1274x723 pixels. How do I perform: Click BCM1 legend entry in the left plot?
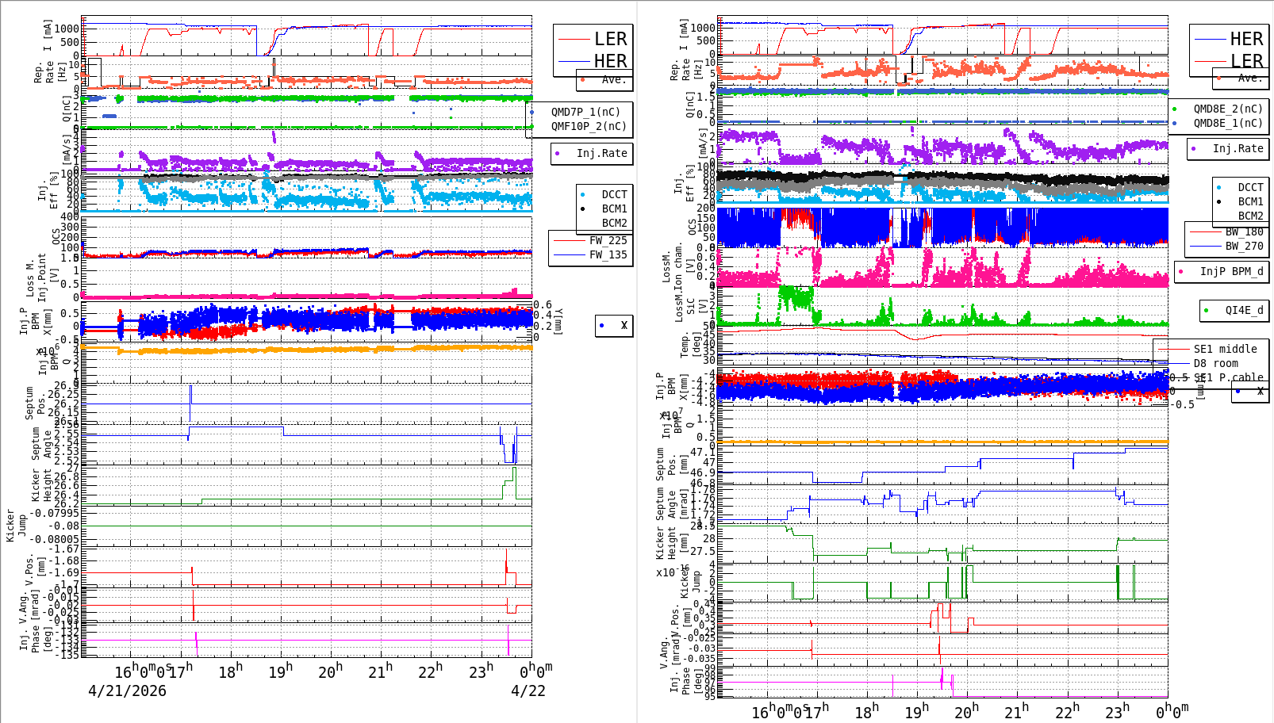click(614, 208)
